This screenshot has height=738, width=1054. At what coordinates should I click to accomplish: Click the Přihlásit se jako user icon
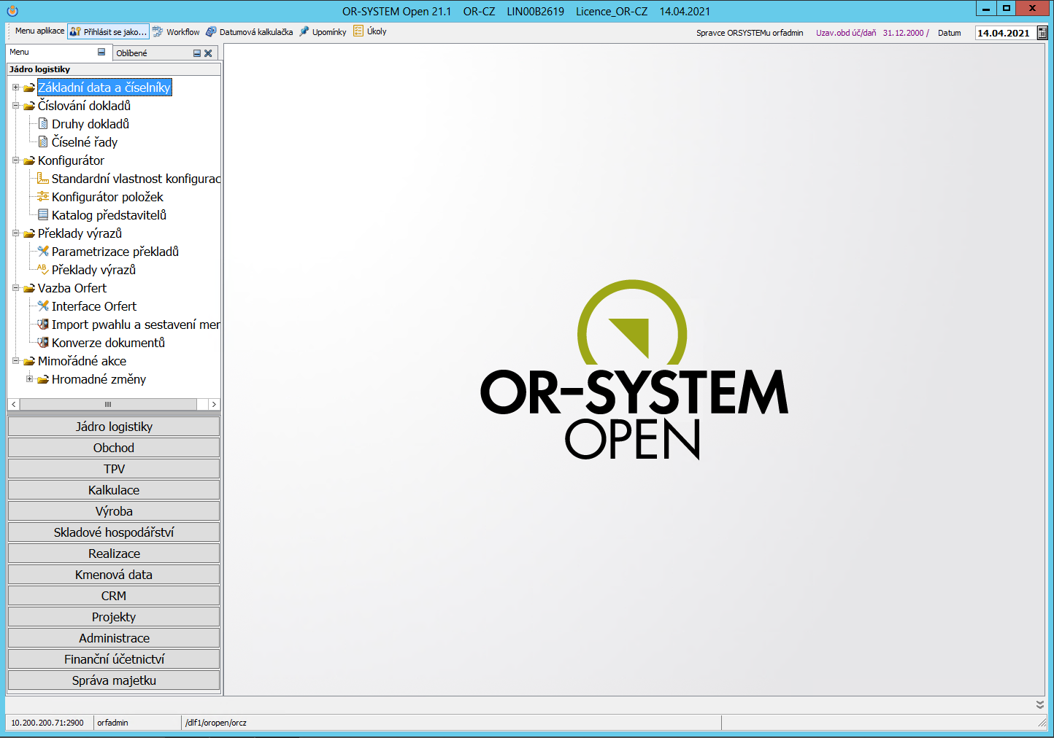(75, 32)
